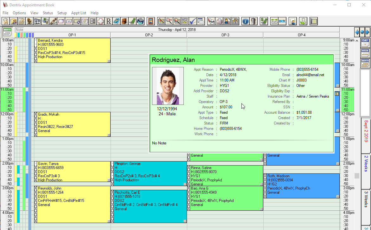
Task: Open the Family File folder icon
Action: pyautogui.click(x=14, y=21)
